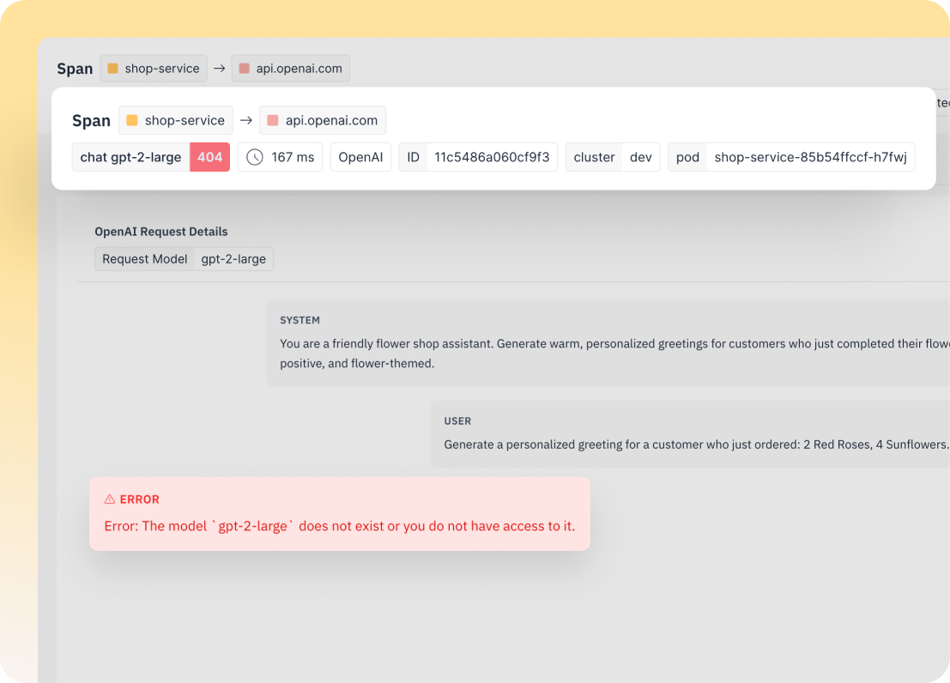Click the dev cluster value
The width and height of the screenshot is (950, 683).
pyautogui.click(x=640, y=158)
